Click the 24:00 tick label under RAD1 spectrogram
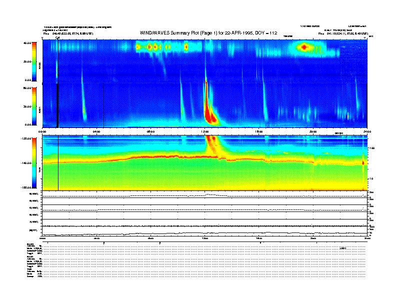This screenshot has width=396, height=306. [x=367, y=131]
